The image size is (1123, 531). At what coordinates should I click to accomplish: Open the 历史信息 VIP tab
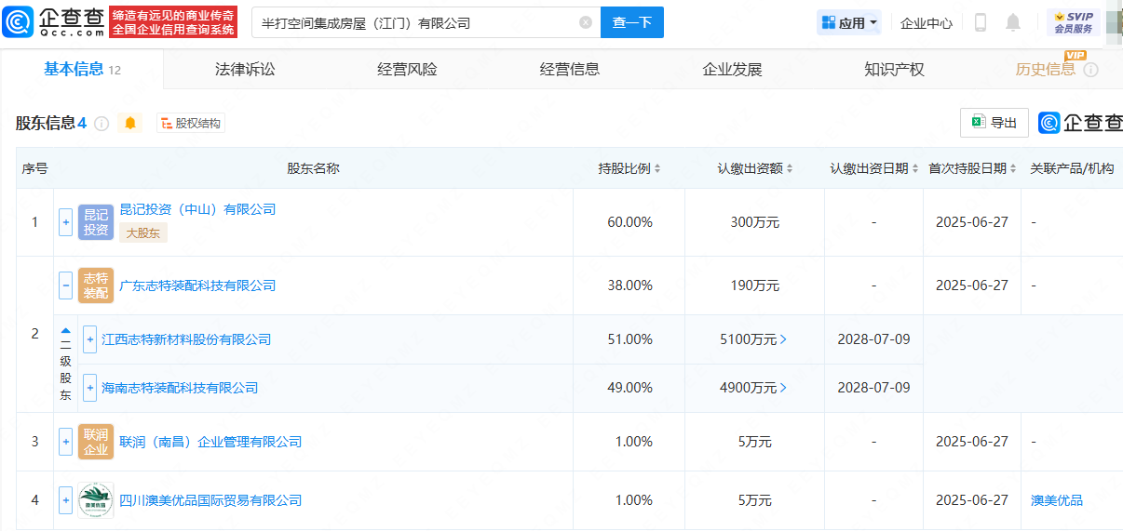1045,69
